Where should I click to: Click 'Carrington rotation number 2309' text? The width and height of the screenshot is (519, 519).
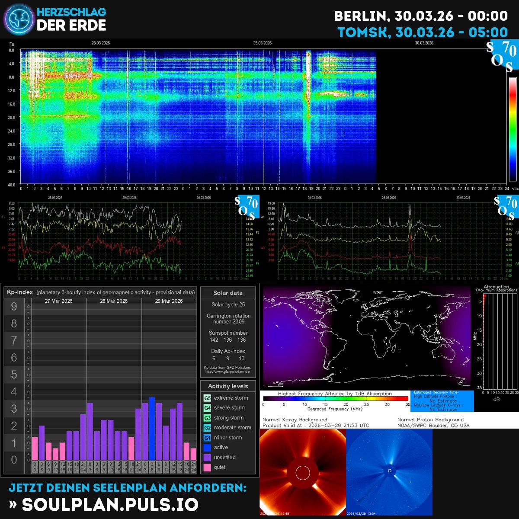click(228, 319)
